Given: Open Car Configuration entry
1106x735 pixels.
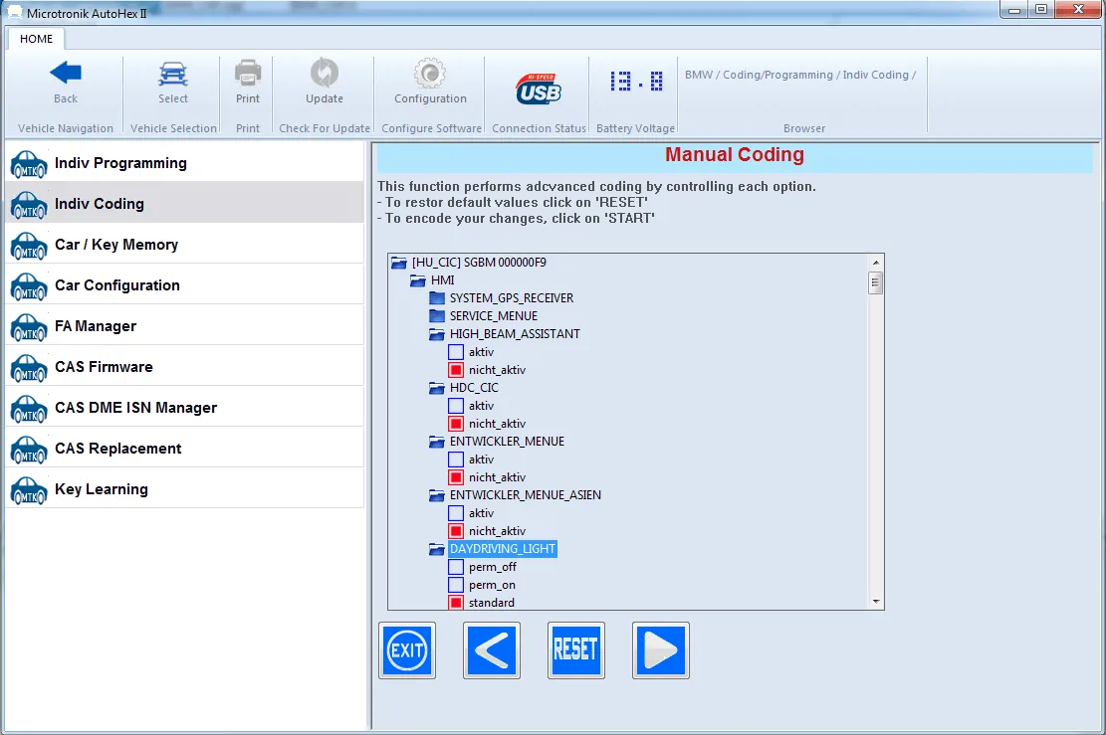Looking at the screenshot, I should click(185, 285).
